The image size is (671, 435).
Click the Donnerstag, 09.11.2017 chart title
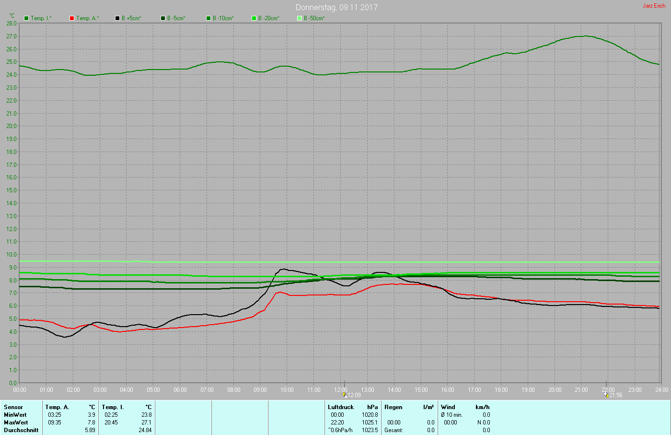coord(336,7)
